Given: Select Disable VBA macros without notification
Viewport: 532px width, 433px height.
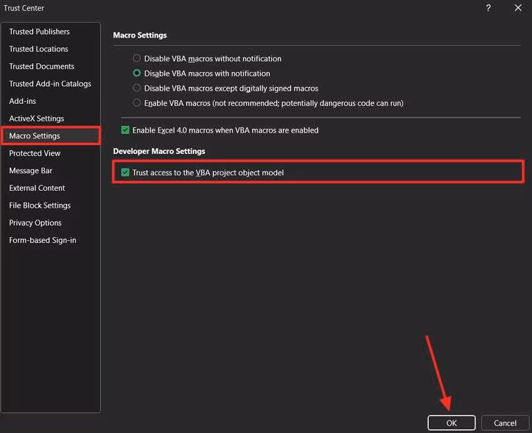Looking at the screenshot, I should point(137,59).
